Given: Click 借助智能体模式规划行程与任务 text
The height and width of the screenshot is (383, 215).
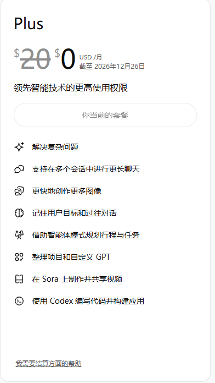Looking at the screenshot, I should coord(86,235).
